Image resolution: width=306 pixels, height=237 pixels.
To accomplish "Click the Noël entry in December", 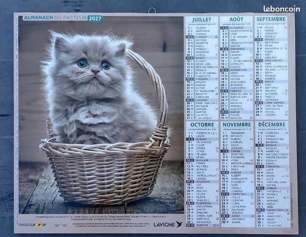I will click(x=270, y=207).
